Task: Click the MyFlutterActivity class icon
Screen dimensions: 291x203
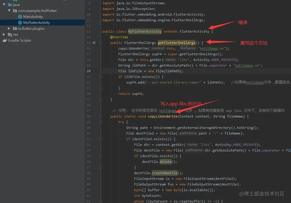Action: [x=20, y=23]
